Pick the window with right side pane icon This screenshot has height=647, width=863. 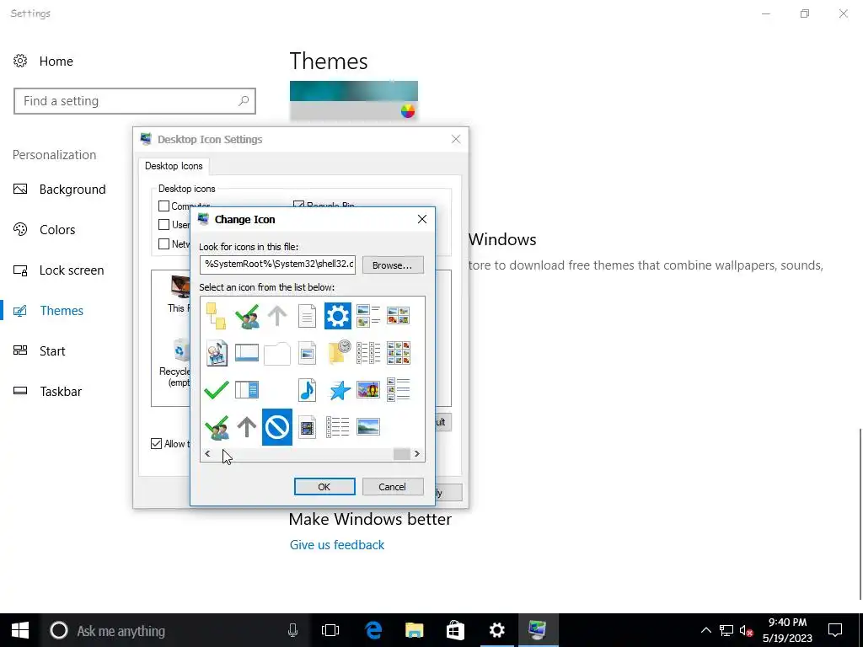247,390
